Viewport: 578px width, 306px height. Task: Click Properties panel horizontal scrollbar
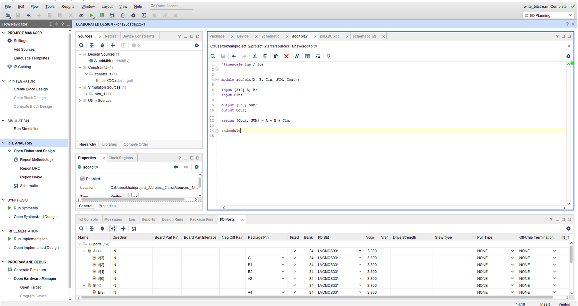[x=132, y=200]
